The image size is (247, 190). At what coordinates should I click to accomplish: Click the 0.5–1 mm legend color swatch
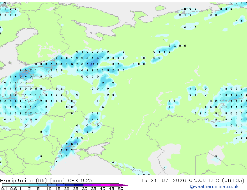click(x=16, y=185)
